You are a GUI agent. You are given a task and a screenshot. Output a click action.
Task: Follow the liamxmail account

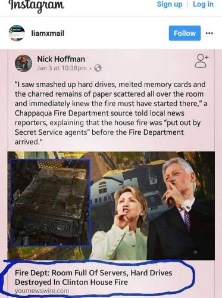tap(185, 33)
